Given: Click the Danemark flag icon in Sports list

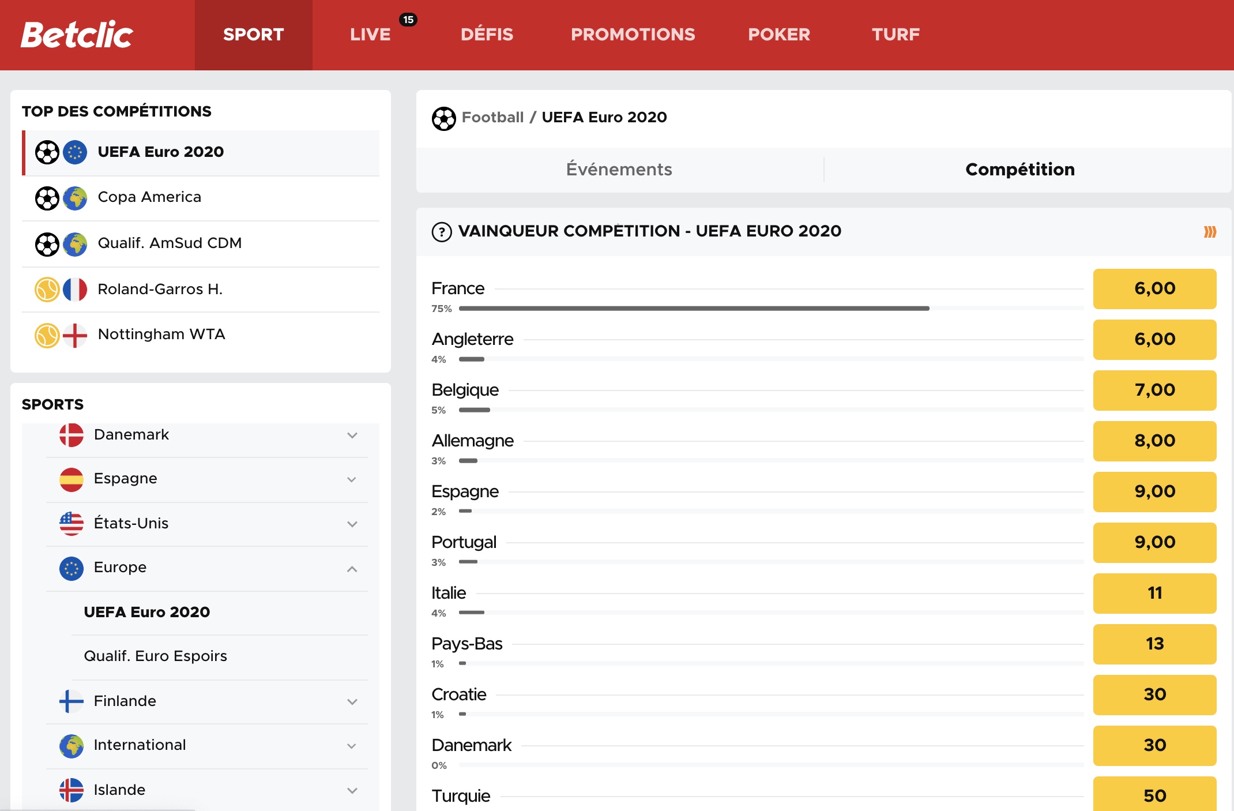Looking at the screenshot, I should [72, 435].
